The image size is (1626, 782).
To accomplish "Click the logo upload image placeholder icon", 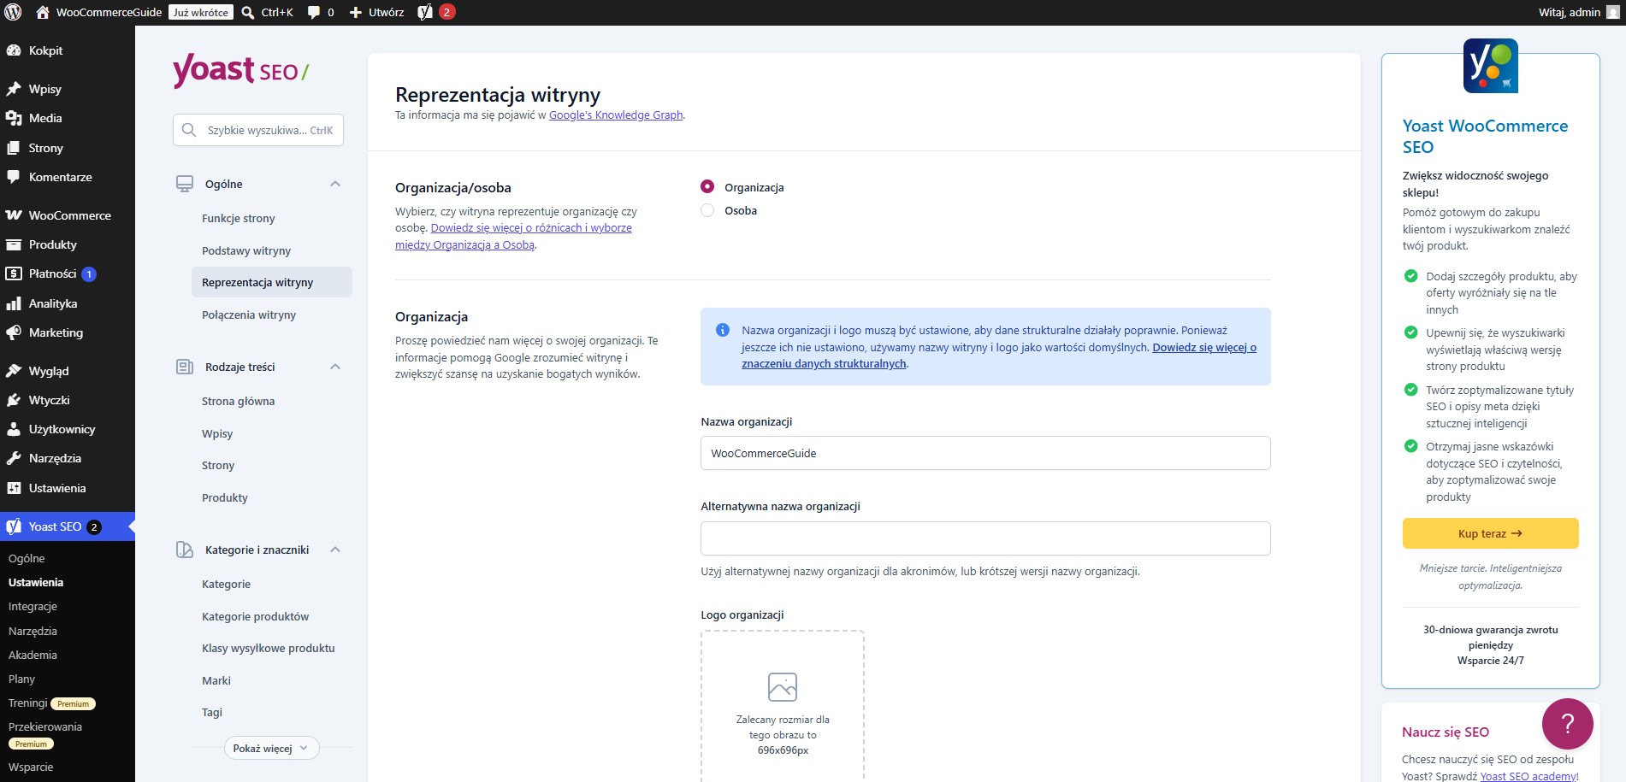I will tap(783, 687).
